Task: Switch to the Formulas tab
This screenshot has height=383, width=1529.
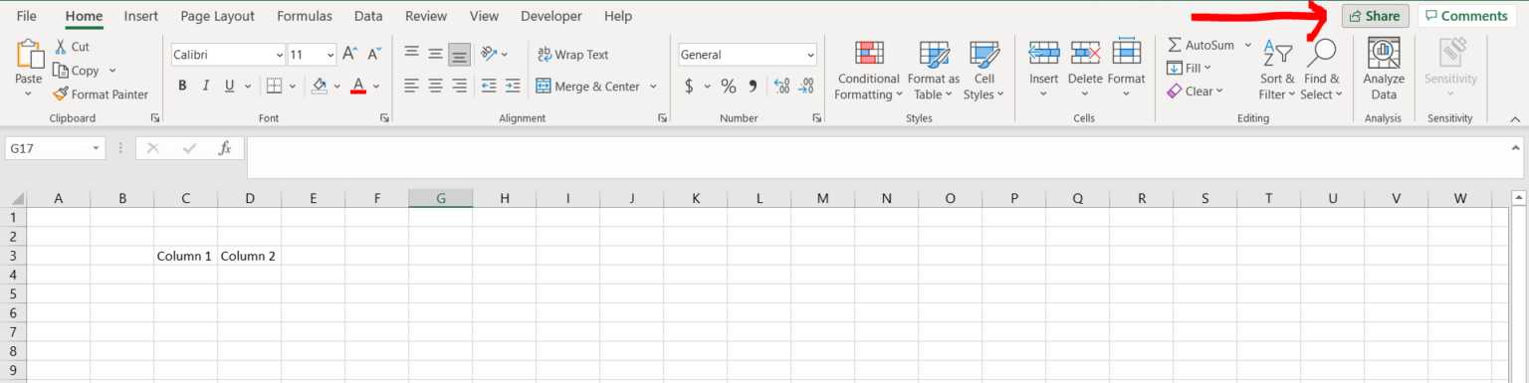Action: [305, 16]
